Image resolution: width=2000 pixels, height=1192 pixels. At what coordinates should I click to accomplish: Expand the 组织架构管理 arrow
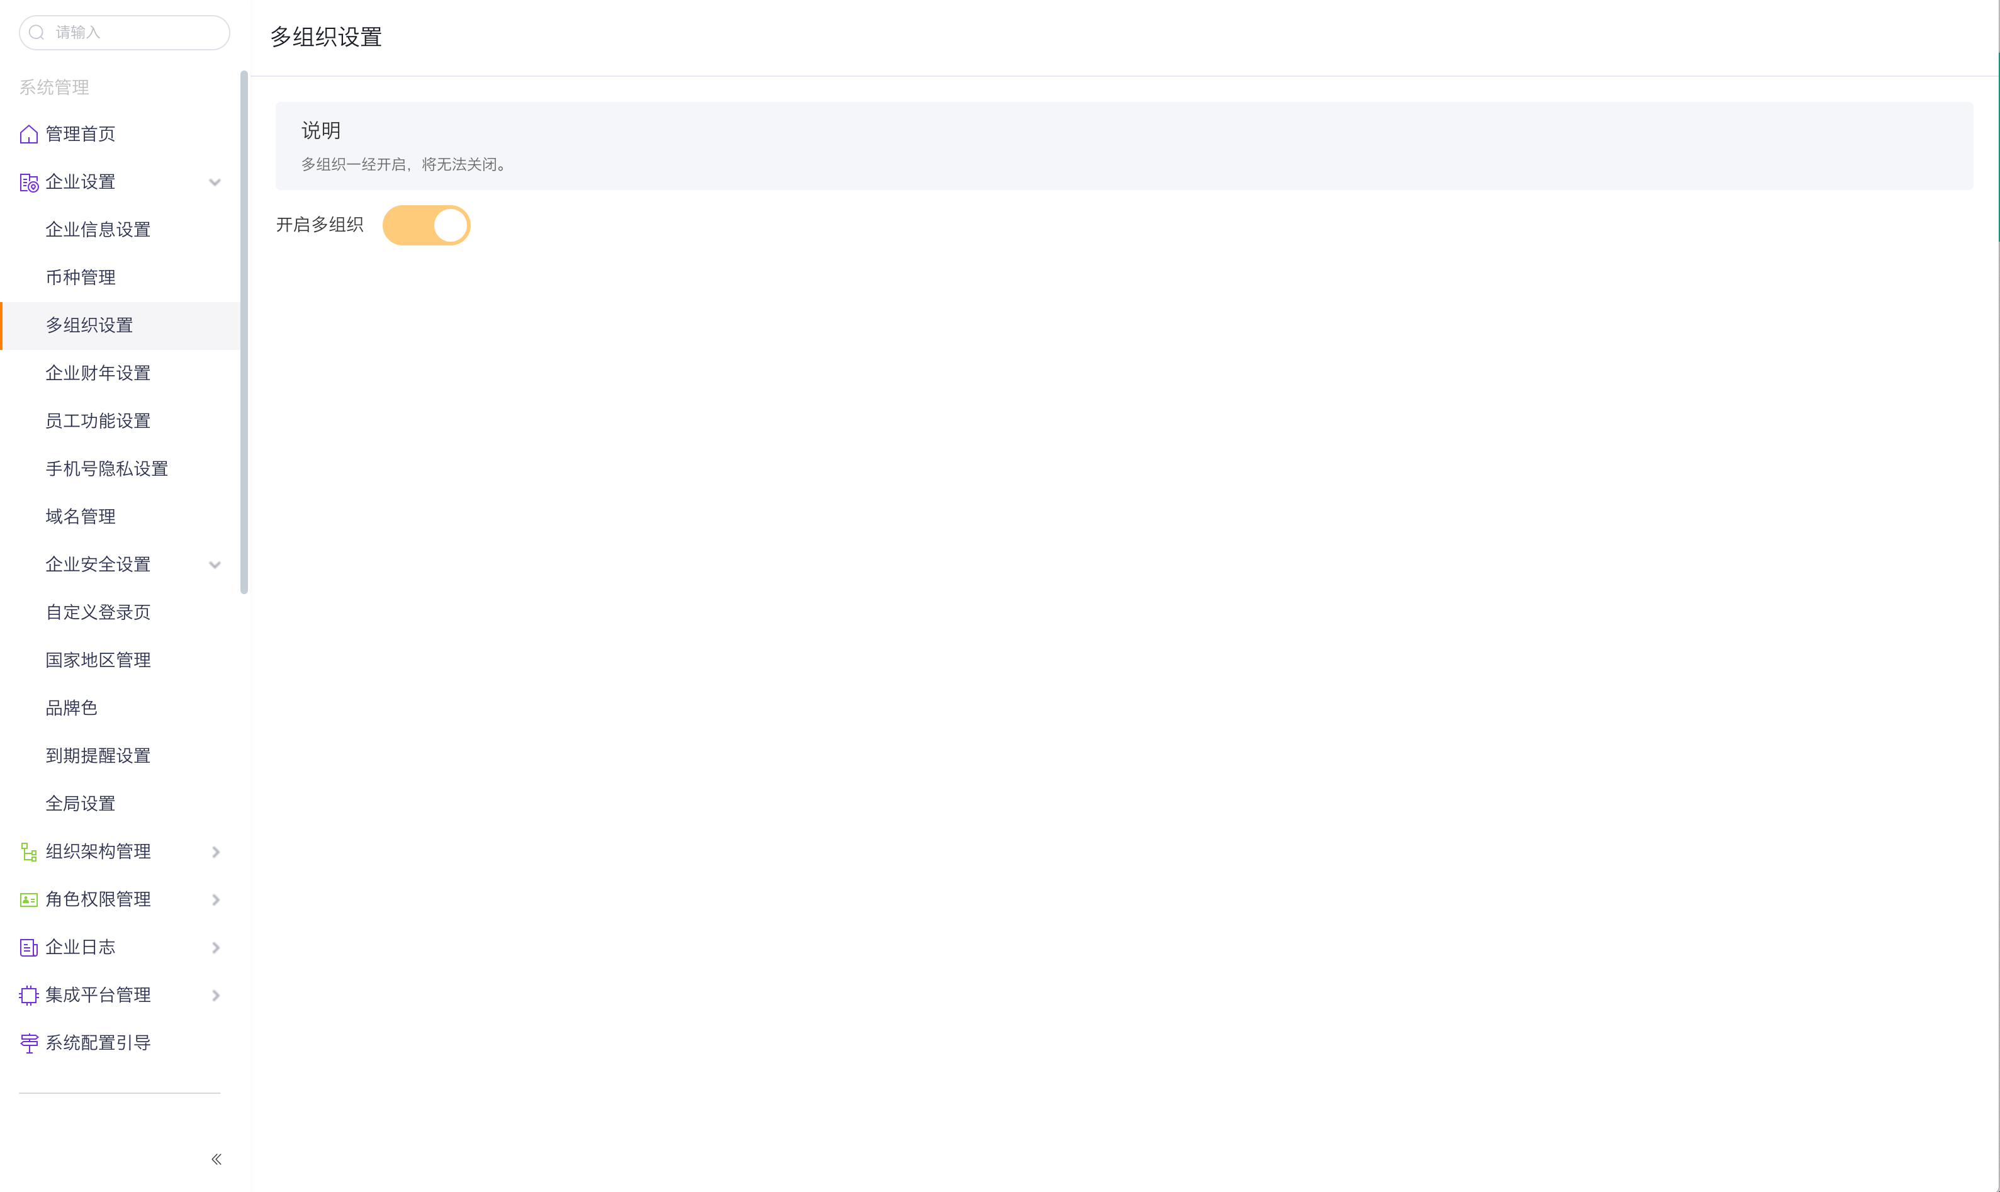coord(215,852)
